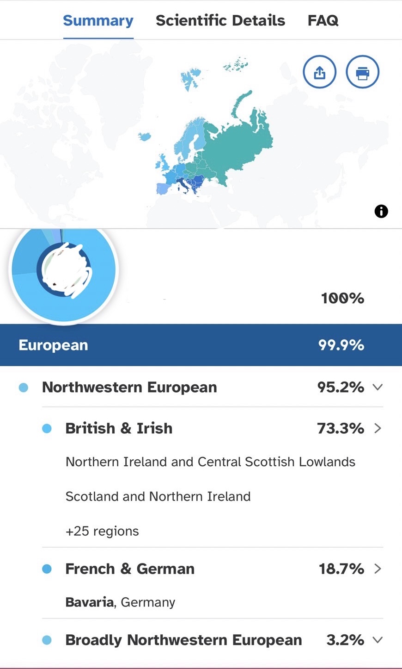Click the print icon
This screenshot has height=669, width=402.
362,72
